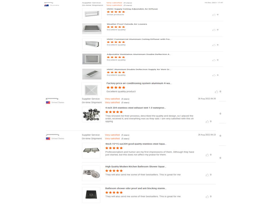Open the black bathroom shower drain thumbnail

click(91, 195)
